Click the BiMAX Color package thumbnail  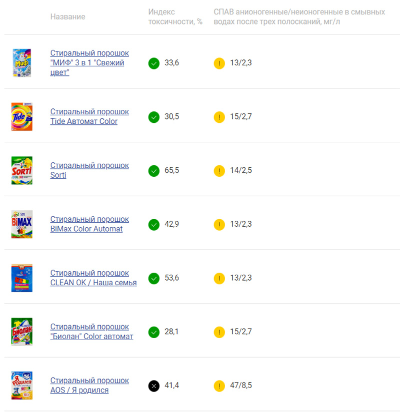point(22,224)
